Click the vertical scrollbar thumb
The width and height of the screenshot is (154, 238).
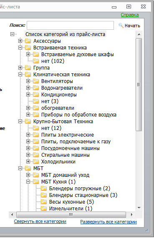(139, 84)
